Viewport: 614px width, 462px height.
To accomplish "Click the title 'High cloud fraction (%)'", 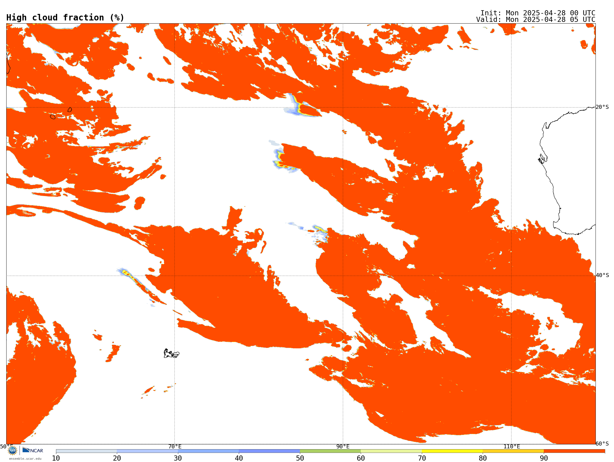I will (65, 18).
